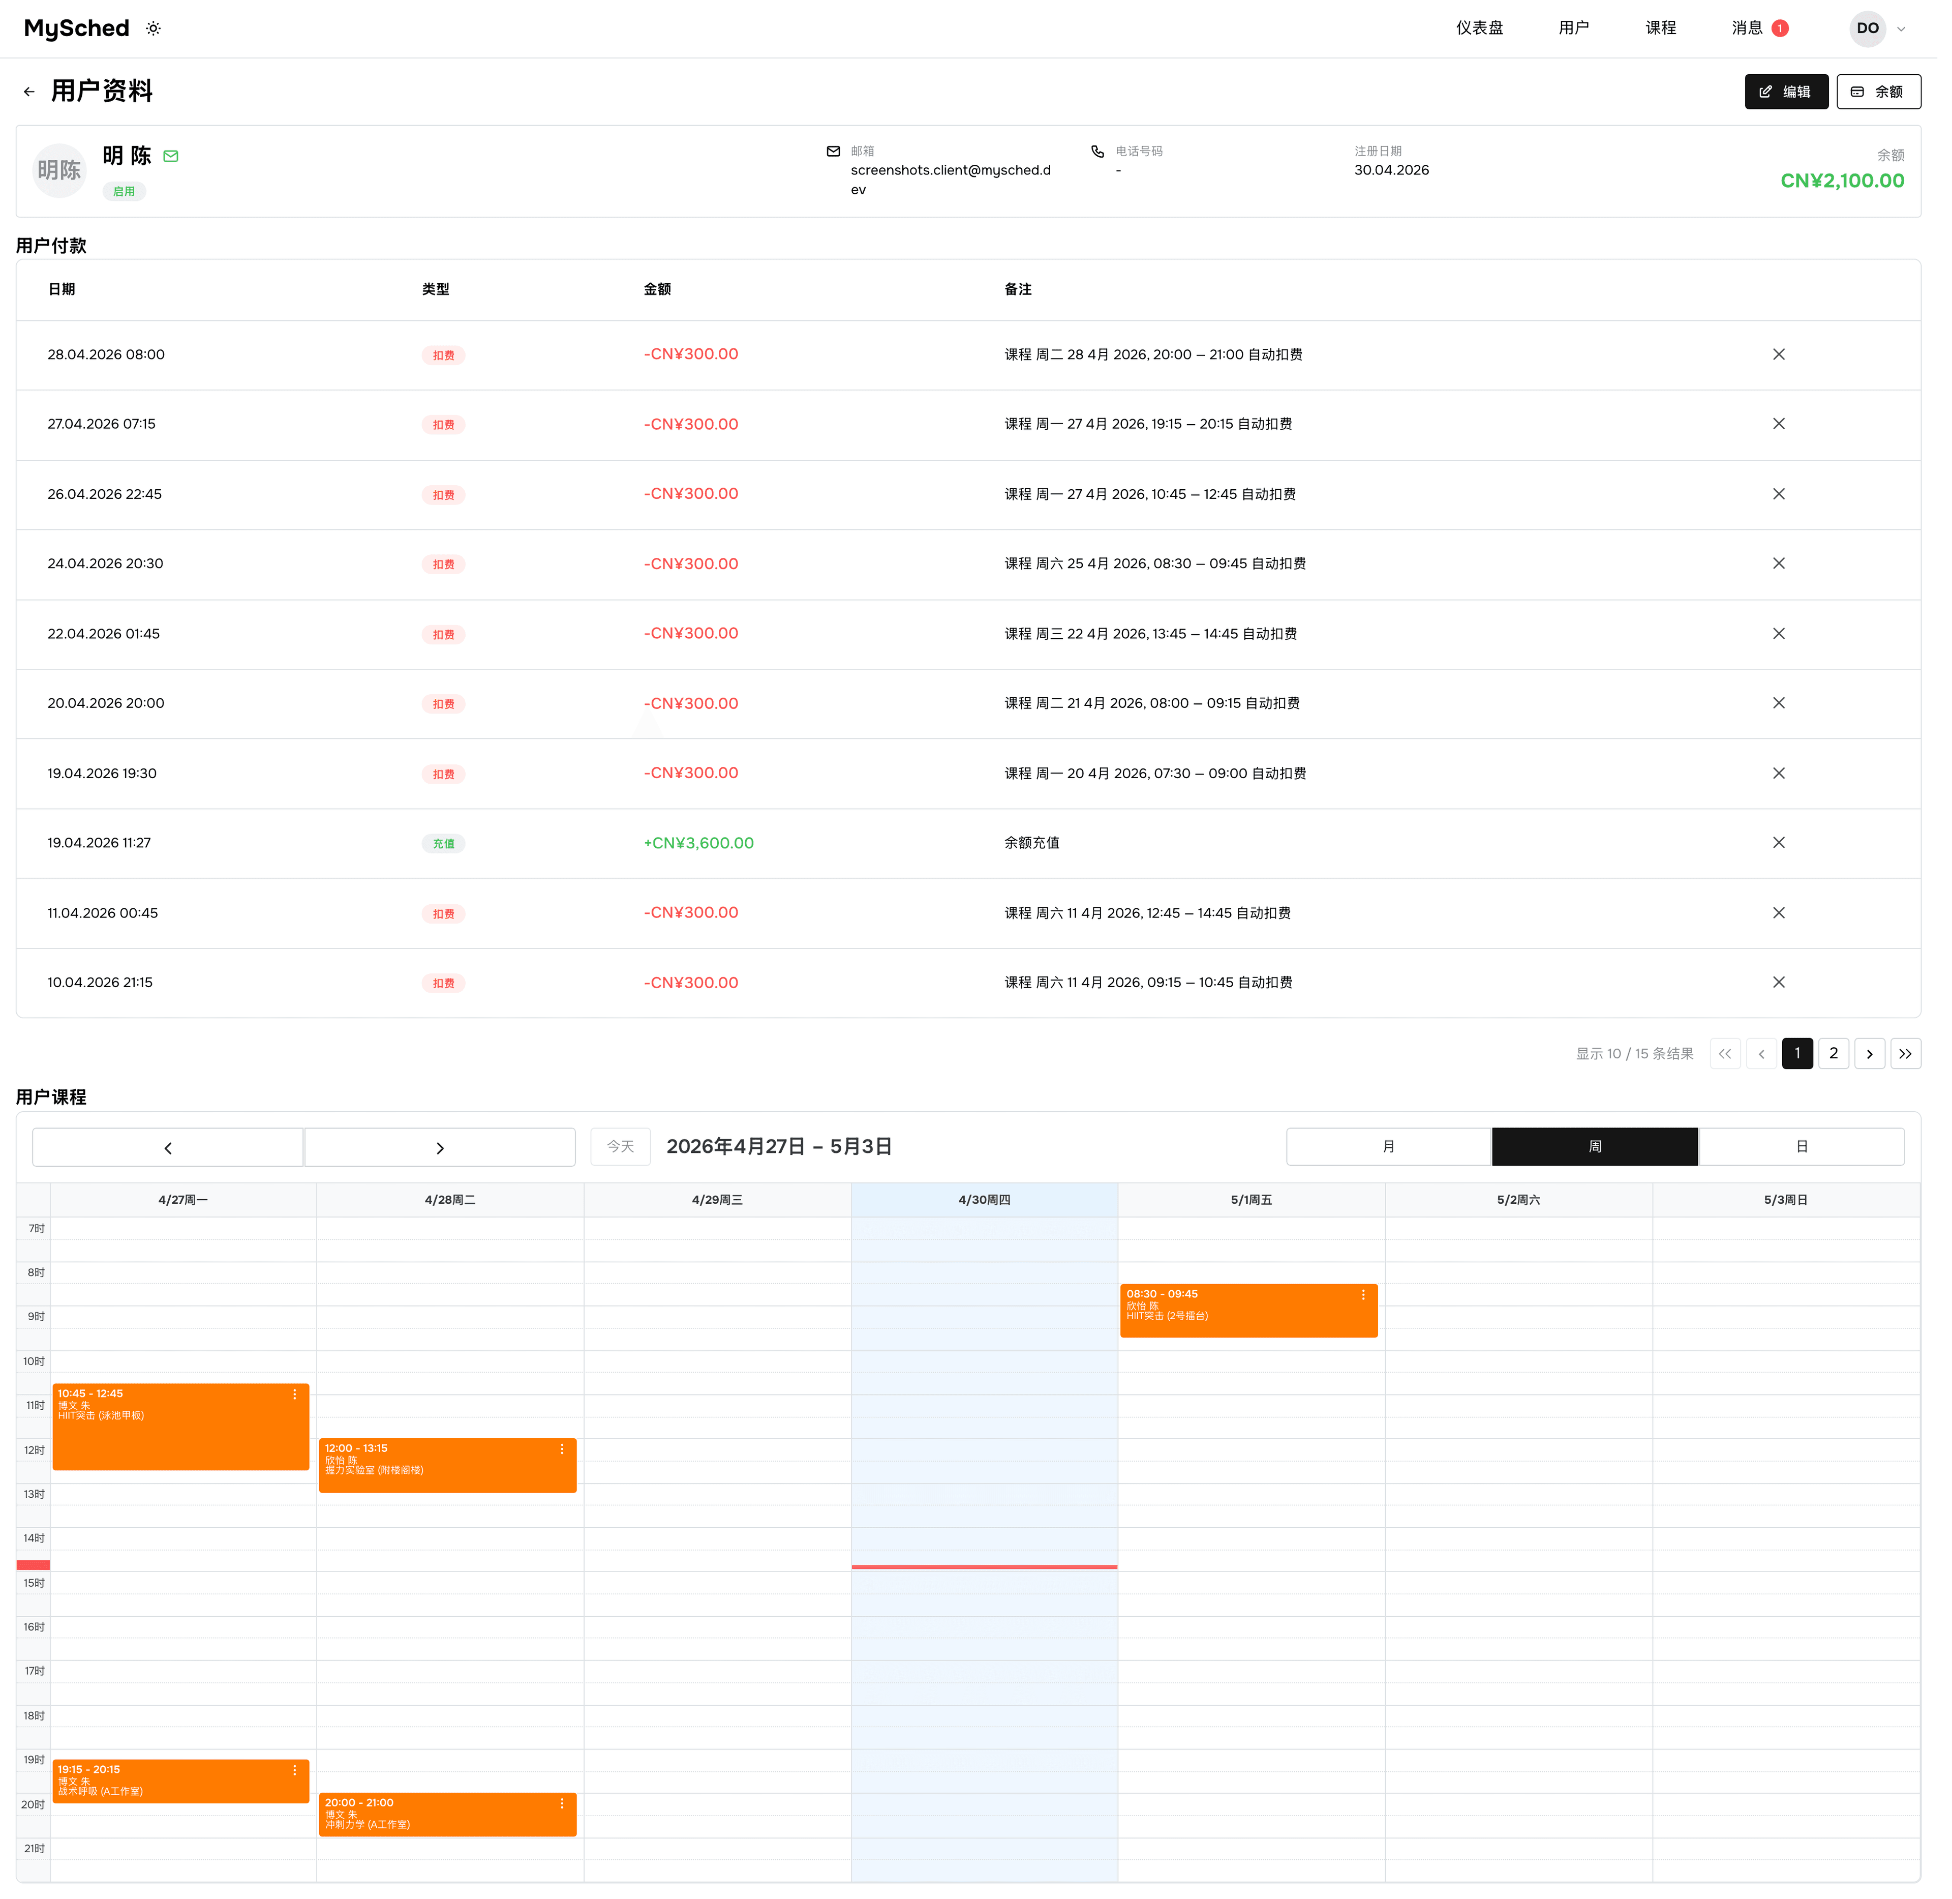
Task: Switch calendar to 日 view
Action: point(1814,1155)
